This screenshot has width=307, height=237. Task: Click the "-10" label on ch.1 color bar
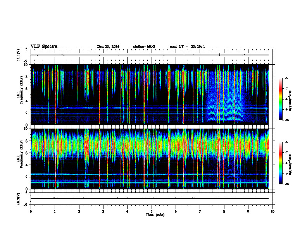pos(286,120)
